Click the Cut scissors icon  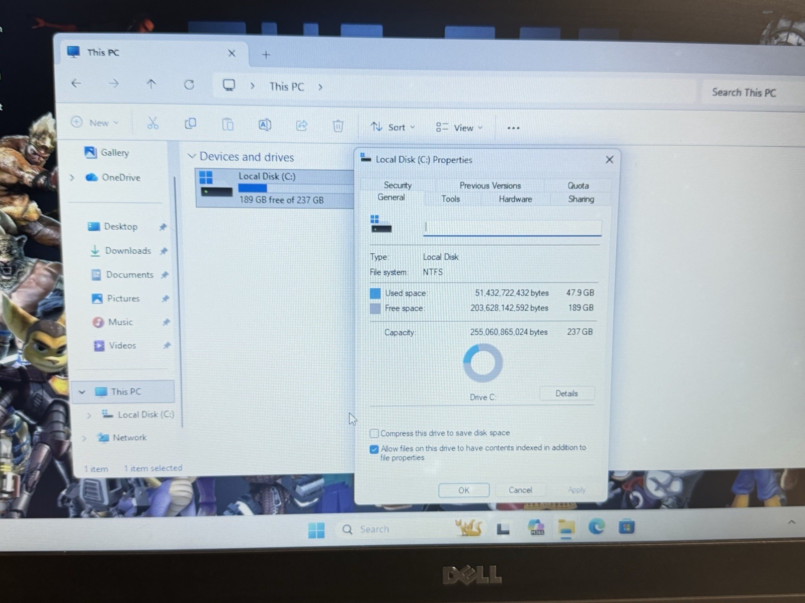pos(153,123)
